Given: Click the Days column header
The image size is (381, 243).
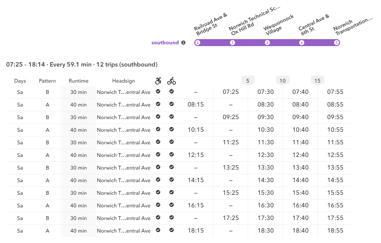Looking at the screenshot, I should pyautogui.click(x=20, y=81).
